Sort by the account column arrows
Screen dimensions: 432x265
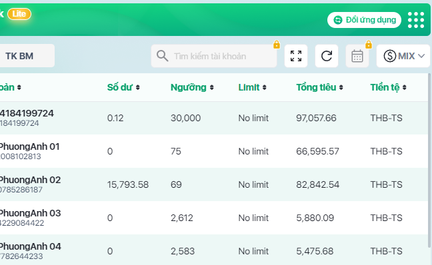(x=19, y=87)
